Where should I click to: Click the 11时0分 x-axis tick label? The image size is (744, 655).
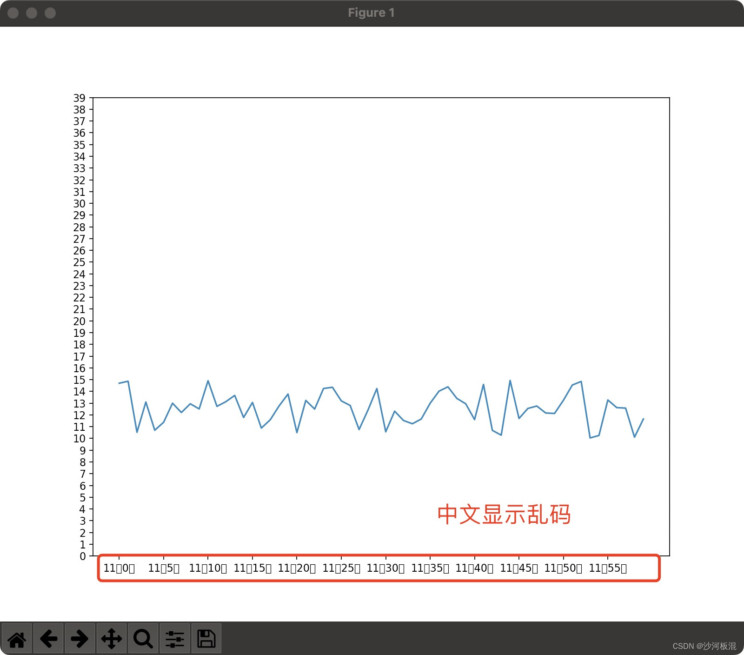point(120,568)
